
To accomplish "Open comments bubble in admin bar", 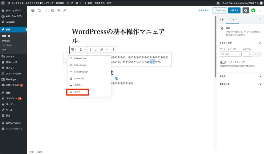I will click(x=78, y=3).
